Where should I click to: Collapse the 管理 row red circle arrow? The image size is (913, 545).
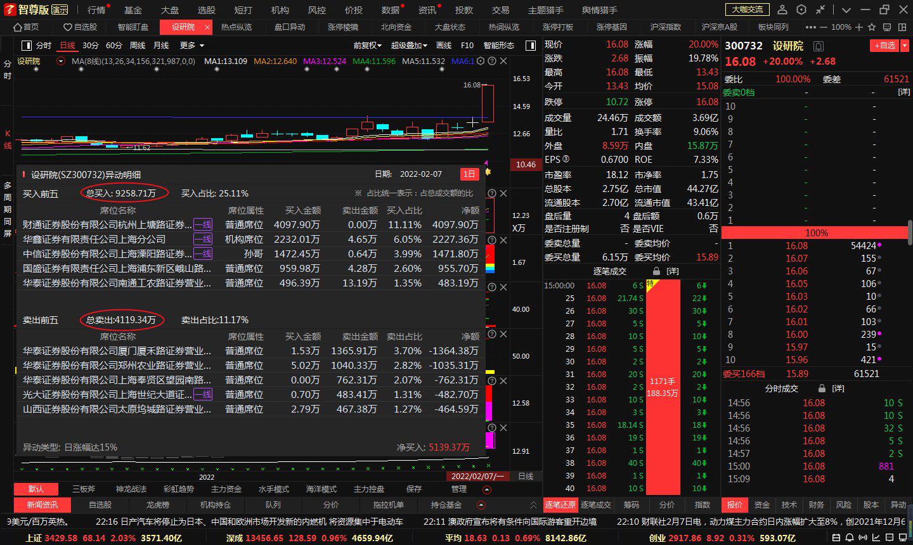click(487, 489)
